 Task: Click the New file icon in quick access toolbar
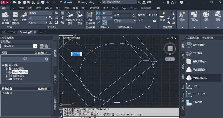(x=15, y=2)
